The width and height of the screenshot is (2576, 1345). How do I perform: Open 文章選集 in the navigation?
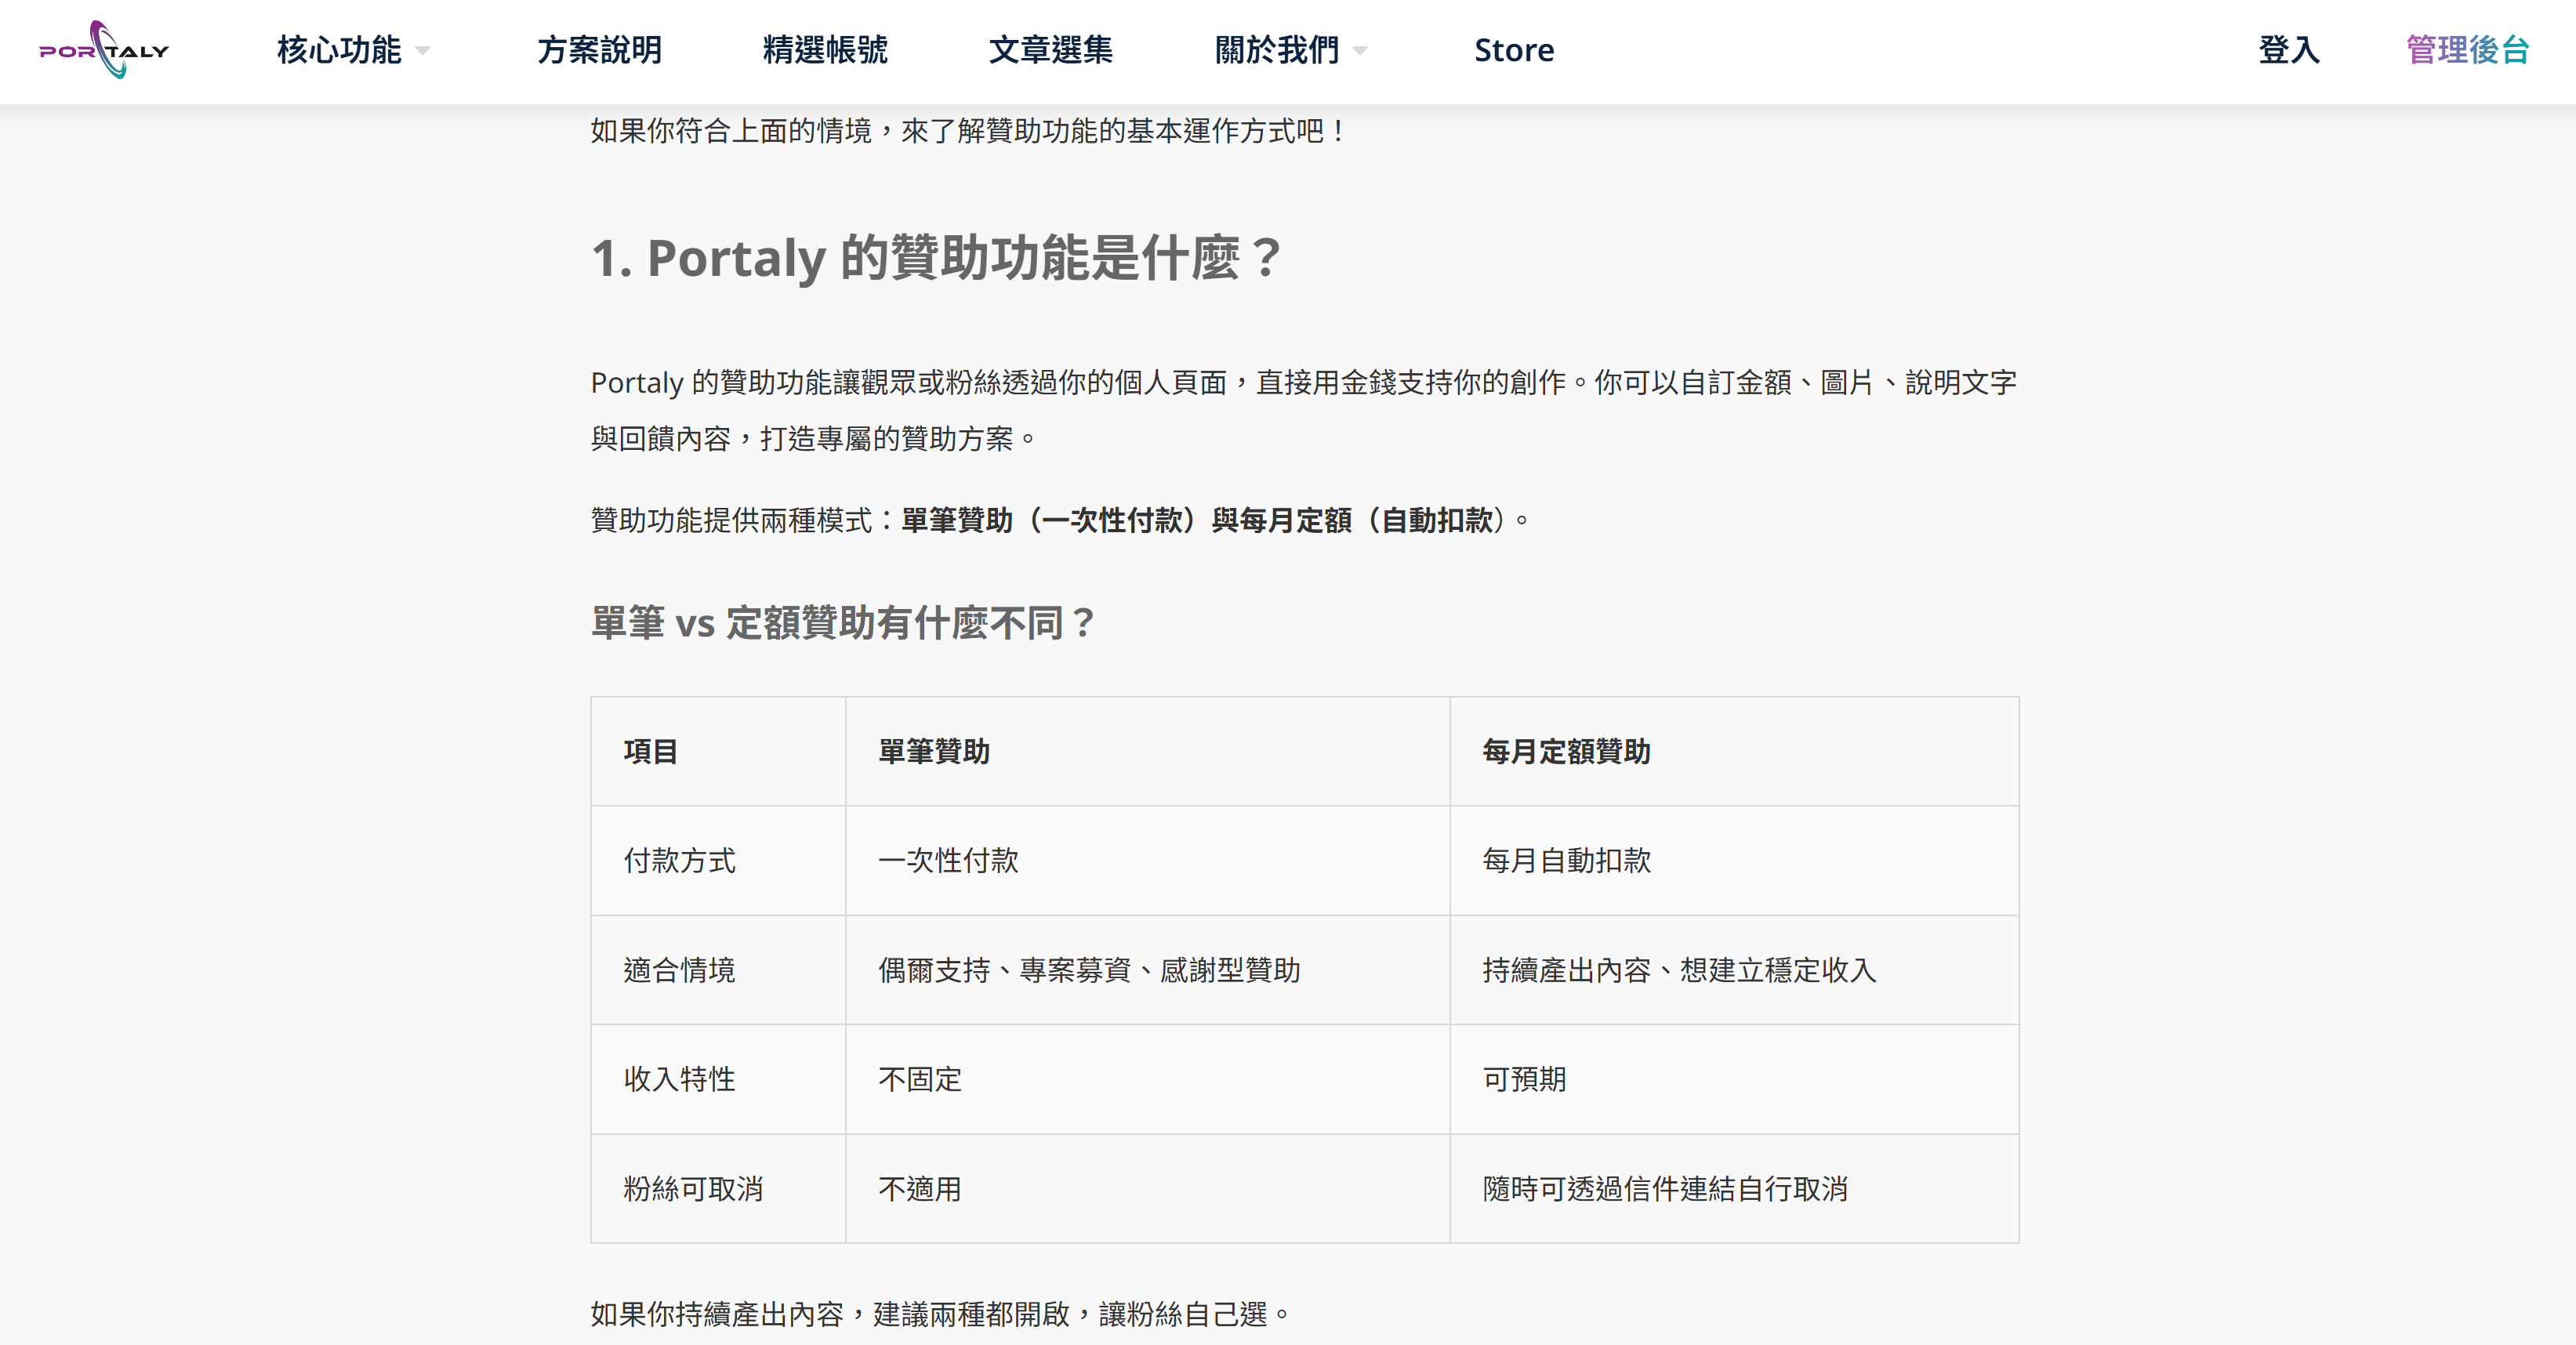tap(1050, 50)
